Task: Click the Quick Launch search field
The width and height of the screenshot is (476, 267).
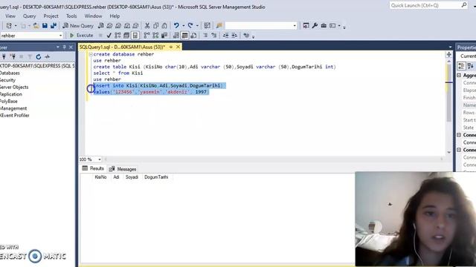Action: [x=425, y=5]
